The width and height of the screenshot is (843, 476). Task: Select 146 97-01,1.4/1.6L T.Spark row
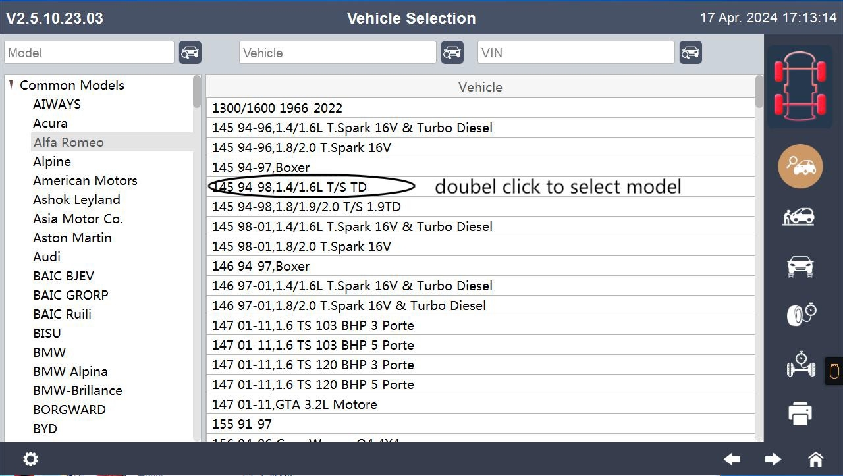coord(480,286)
